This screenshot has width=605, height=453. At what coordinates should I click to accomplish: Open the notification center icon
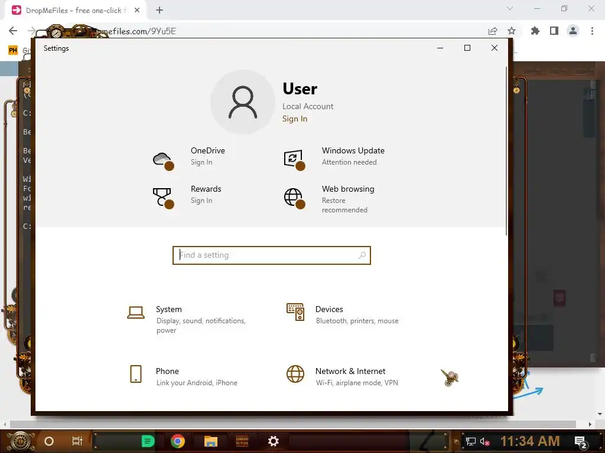tap(581, 442)
